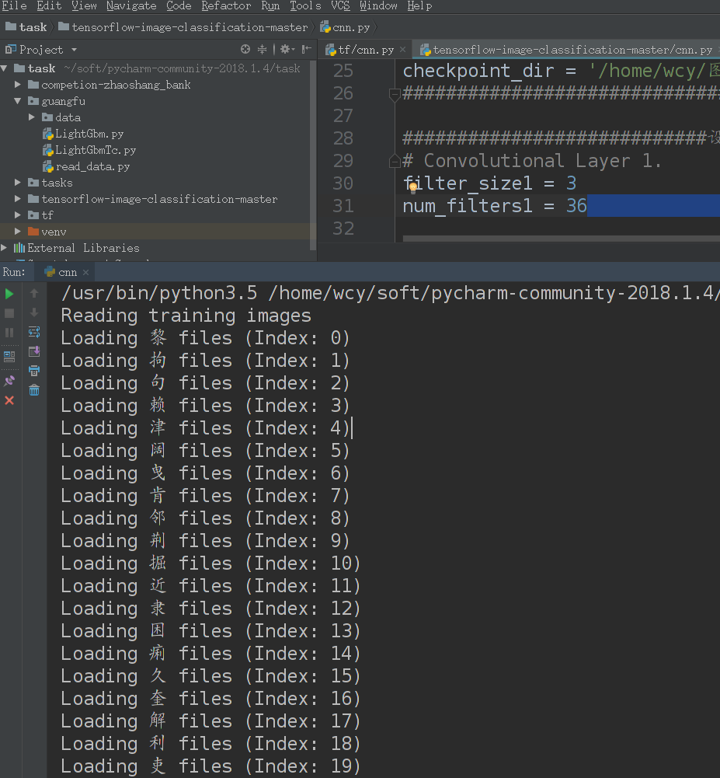Open Project panel settings gear
This screenshot has height=778, width=720.
[287, 49]
